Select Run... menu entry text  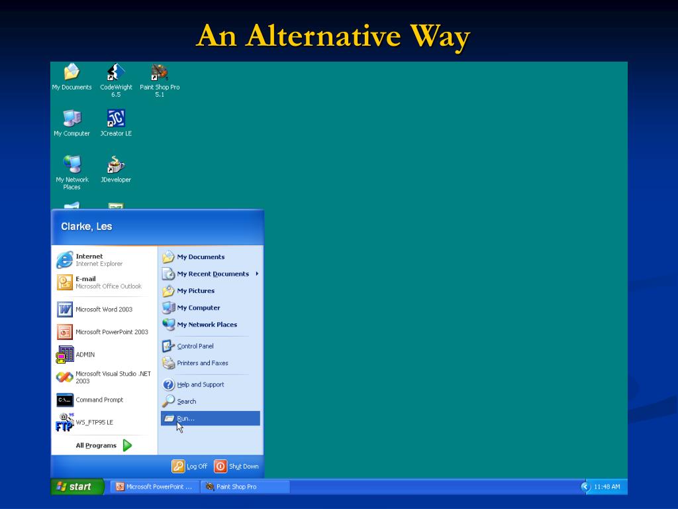[185, 419]
